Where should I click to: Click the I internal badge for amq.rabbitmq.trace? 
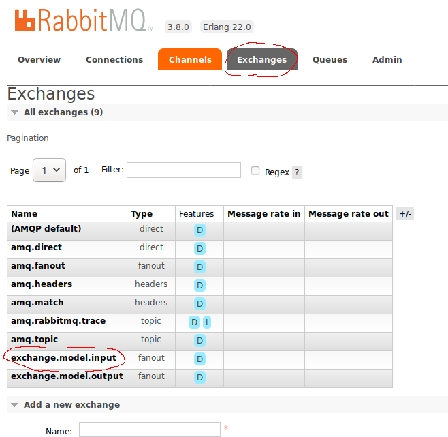coord(207,322)
